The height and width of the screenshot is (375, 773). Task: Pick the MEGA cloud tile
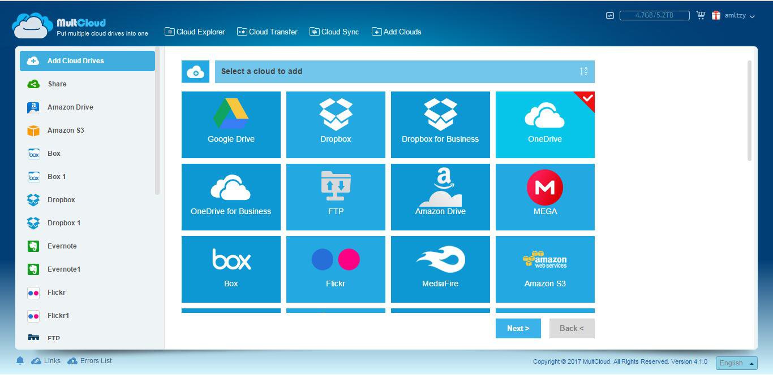(545, 197)
